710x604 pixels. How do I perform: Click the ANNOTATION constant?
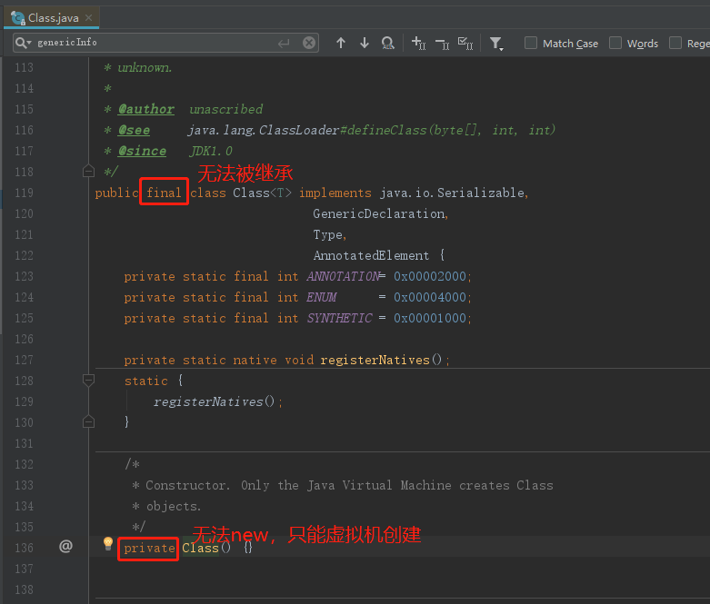(x=343, y=276)
